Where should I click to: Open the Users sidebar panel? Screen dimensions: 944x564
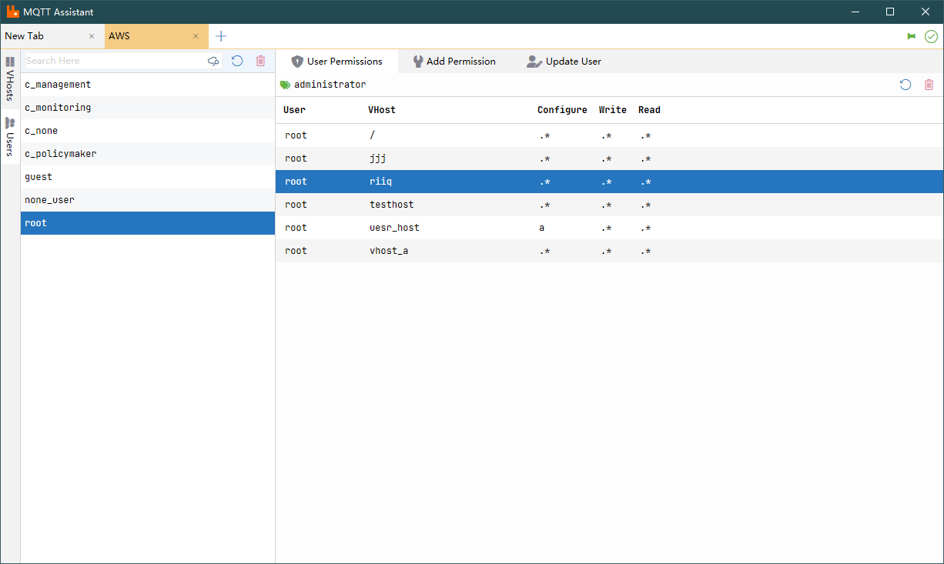click(10, 137)
